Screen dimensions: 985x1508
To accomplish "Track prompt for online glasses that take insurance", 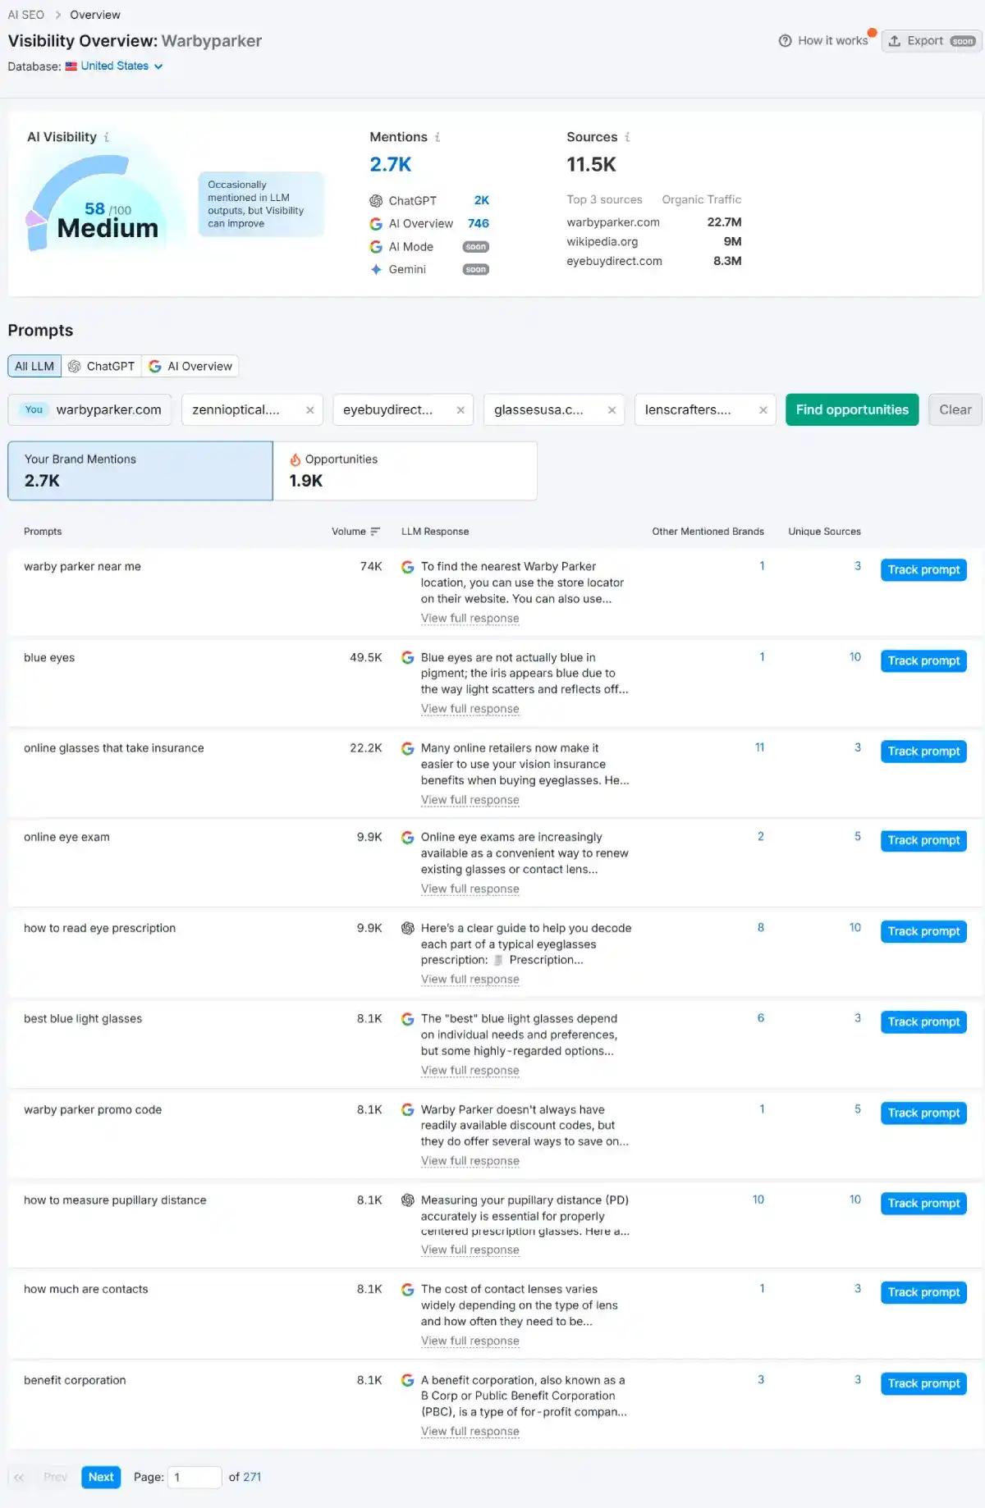I will point(923,752).
